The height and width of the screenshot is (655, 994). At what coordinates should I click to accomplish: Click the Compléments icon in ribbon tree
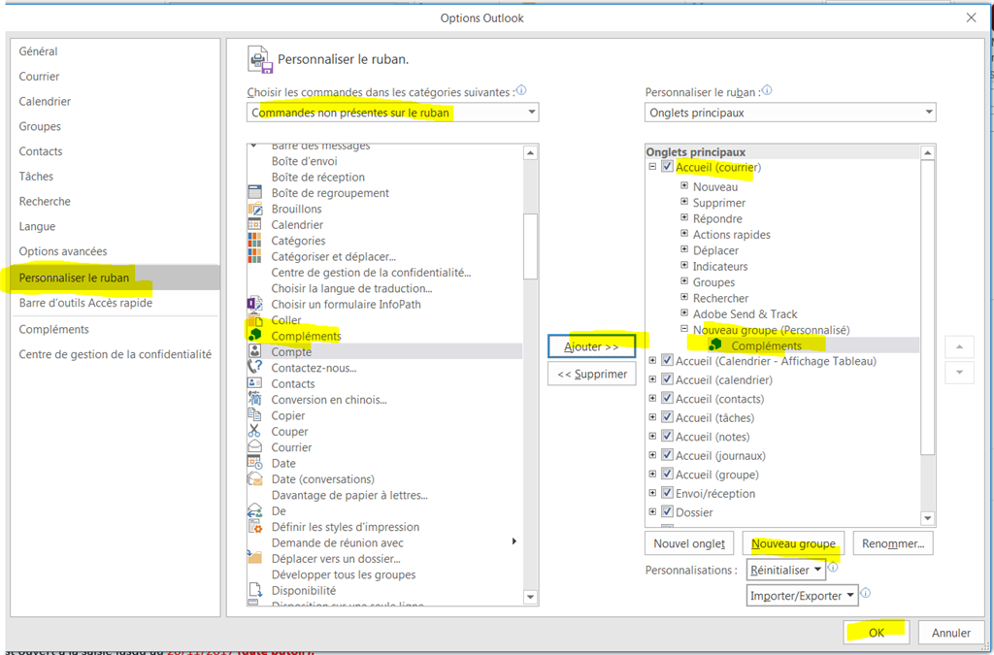coord(715,344)
